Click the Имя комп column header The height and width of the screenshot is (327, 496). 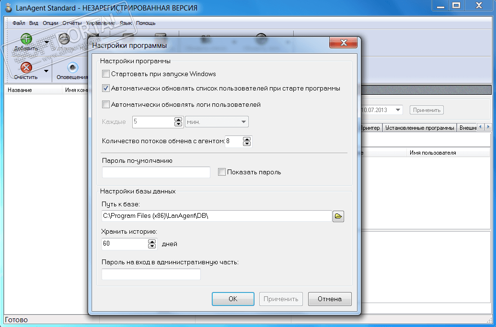76,90
